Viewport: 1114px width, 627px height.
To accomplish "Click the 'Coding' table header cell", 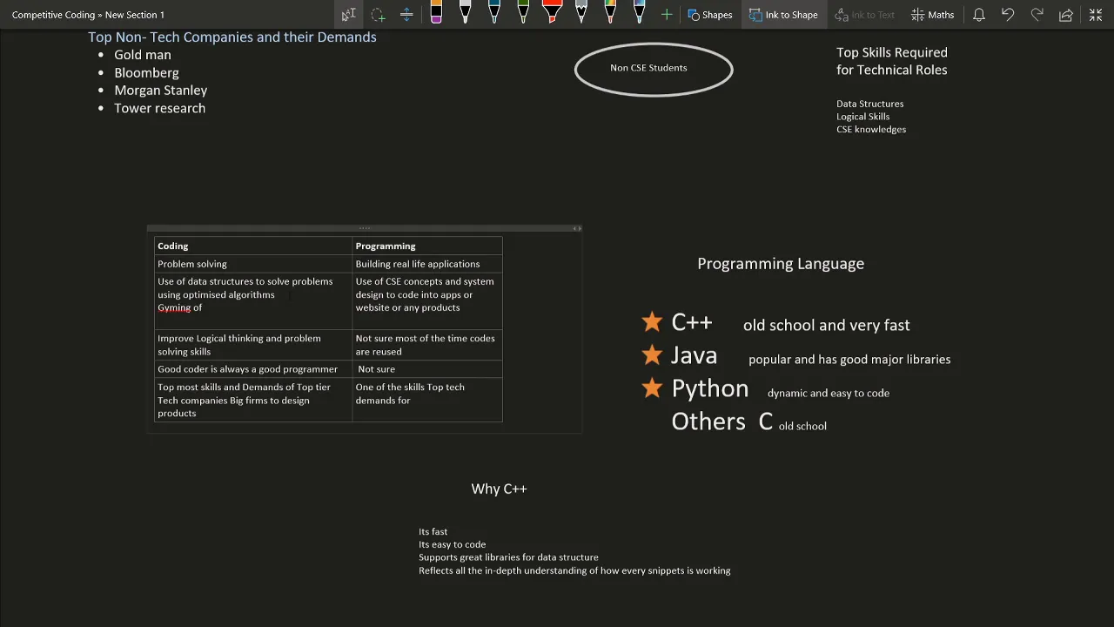I will pos(253,246).
